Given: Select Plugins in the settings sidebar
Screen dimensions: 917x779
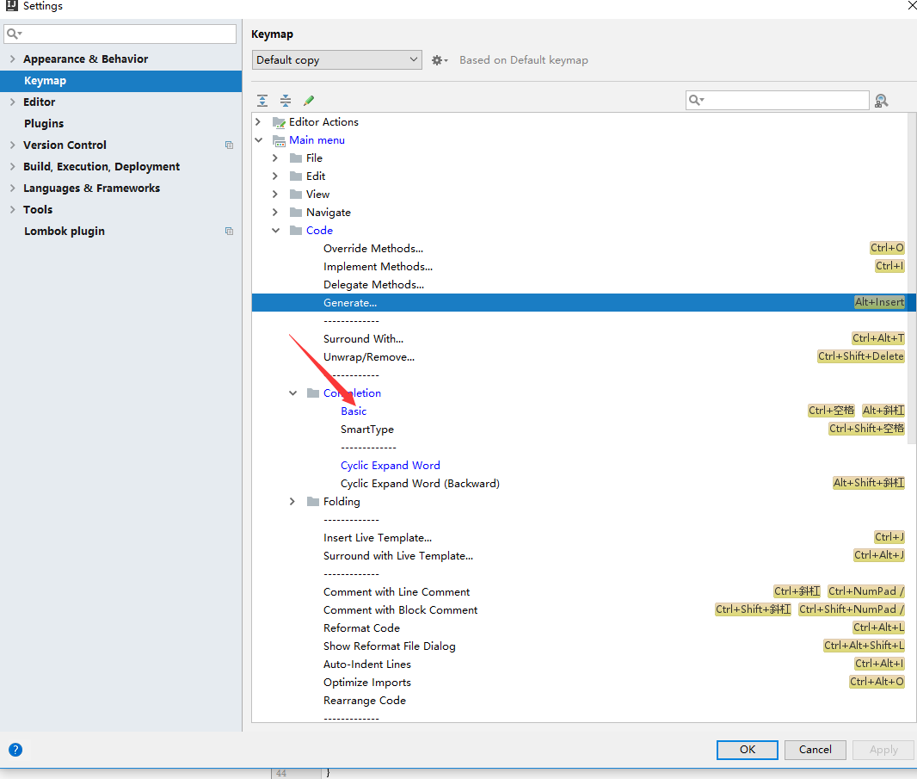Looking at the screenshot, I should click(x=44, y=124).
